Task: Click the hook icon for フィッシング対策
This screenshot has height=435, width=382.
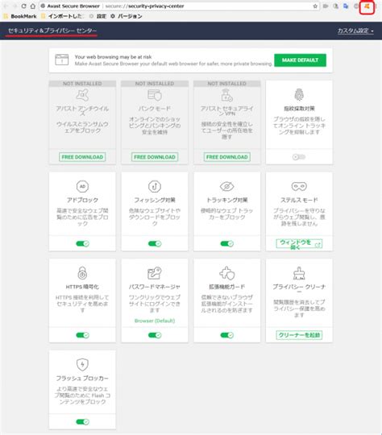Action: 155,186
